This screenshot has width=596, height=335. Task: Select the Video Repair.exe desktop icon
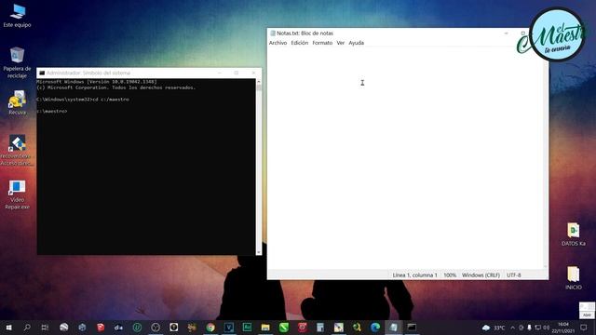point(17,194)
